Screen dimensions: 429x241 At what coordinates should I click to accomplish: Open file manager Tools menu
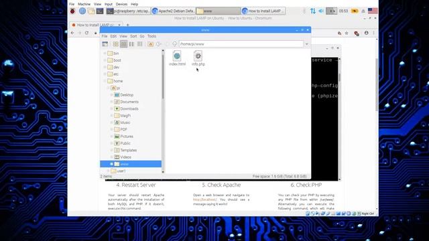click(x=151, y=36)
